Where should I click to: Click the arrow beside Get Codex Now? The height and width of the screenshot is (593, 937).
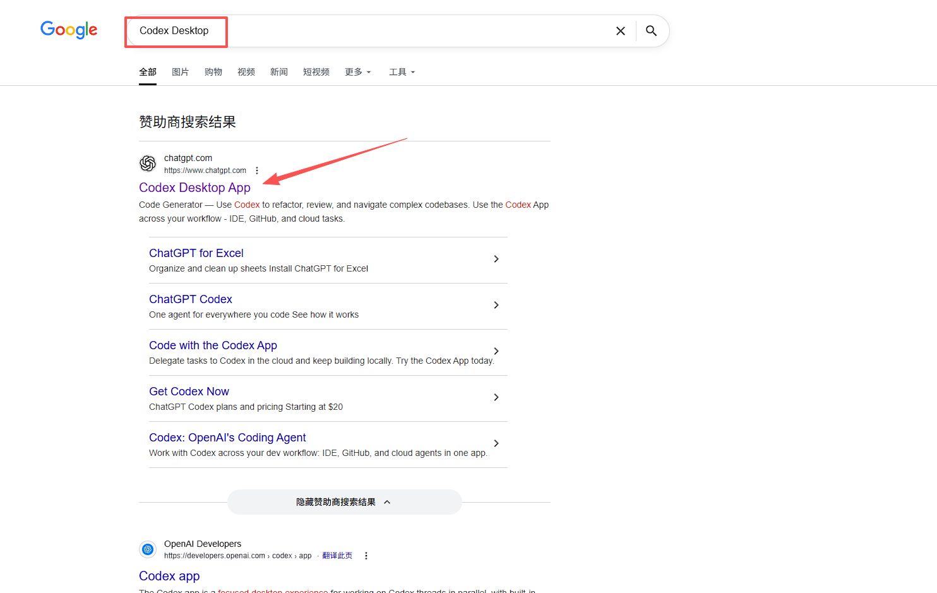pos(496,397)
